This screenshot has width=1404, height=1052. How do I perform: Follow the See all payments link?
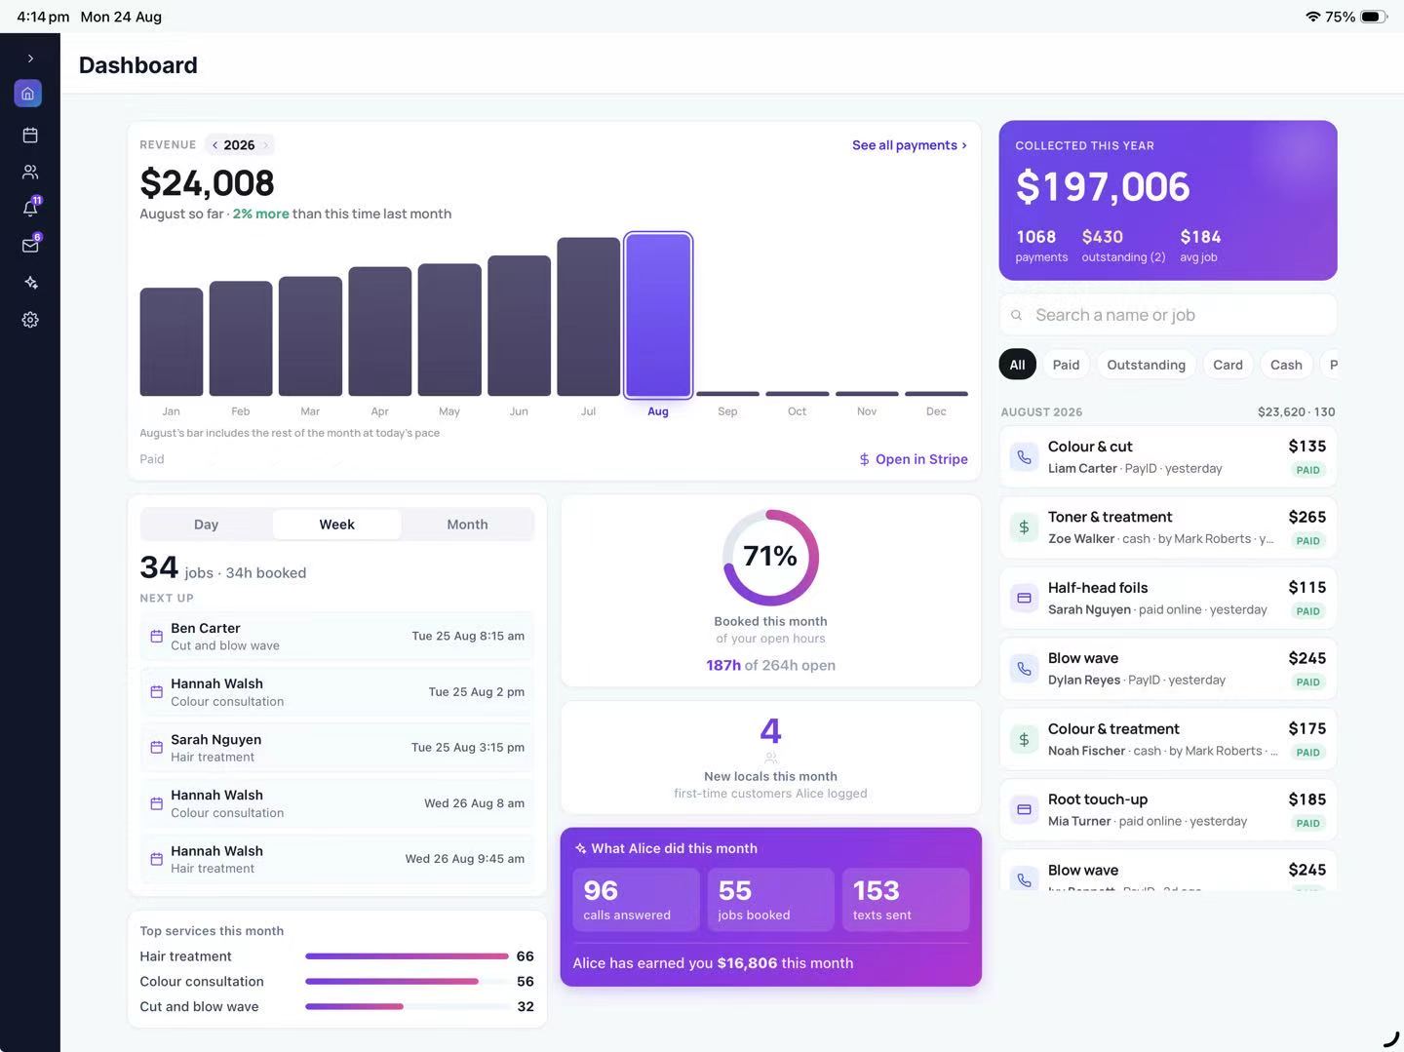910,145
